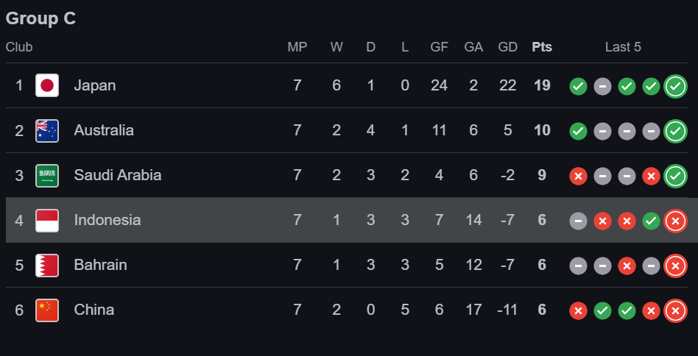Click the China flag icon
The image size is (698, 356).
[x=47, y=310]
